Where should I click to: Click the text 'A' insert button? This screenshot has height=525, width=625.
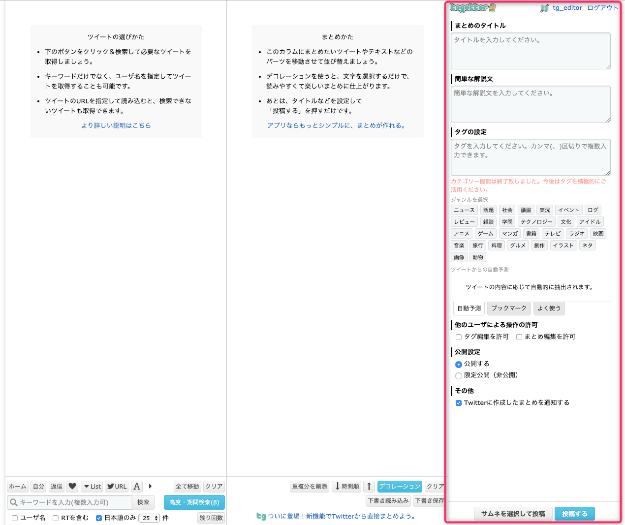pos(137,487)
